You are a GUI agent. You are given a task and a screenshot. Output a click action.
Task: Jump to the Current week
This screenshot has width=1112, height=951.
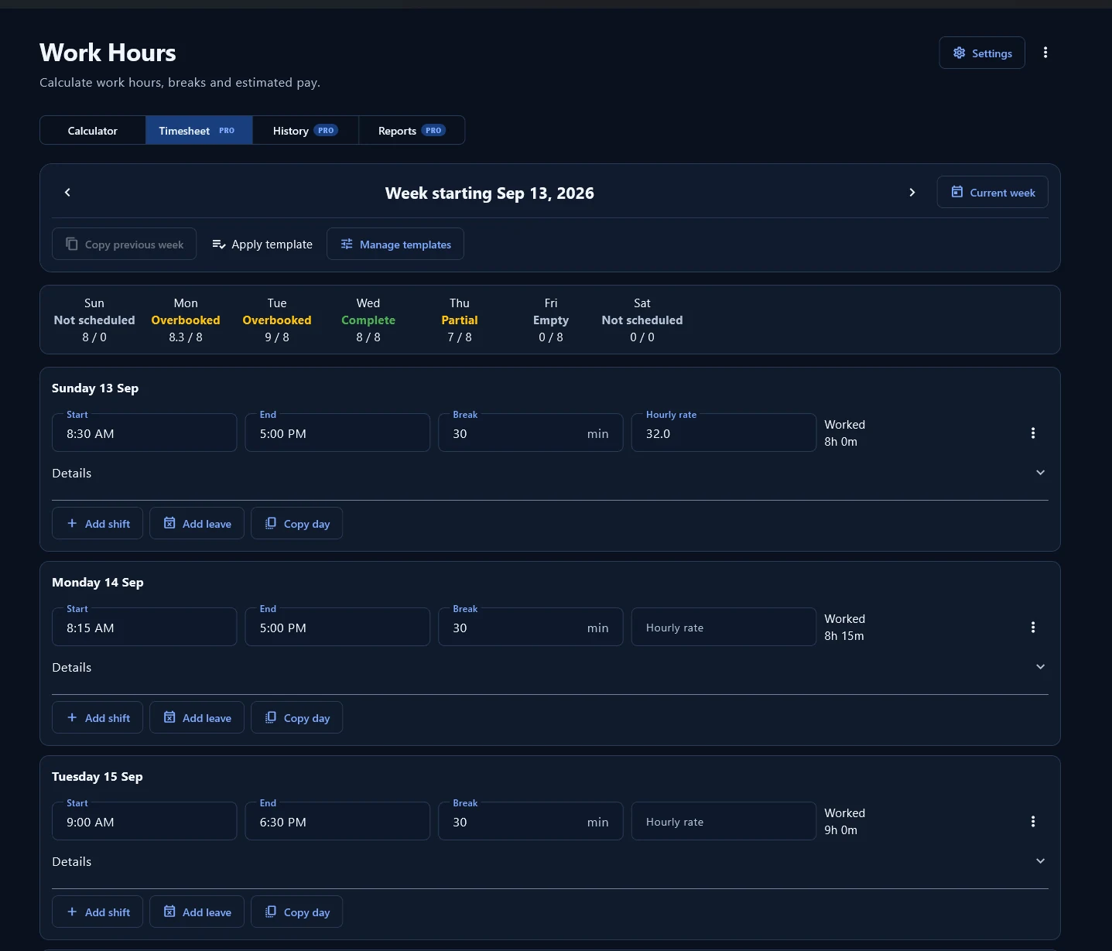(993, 192)
